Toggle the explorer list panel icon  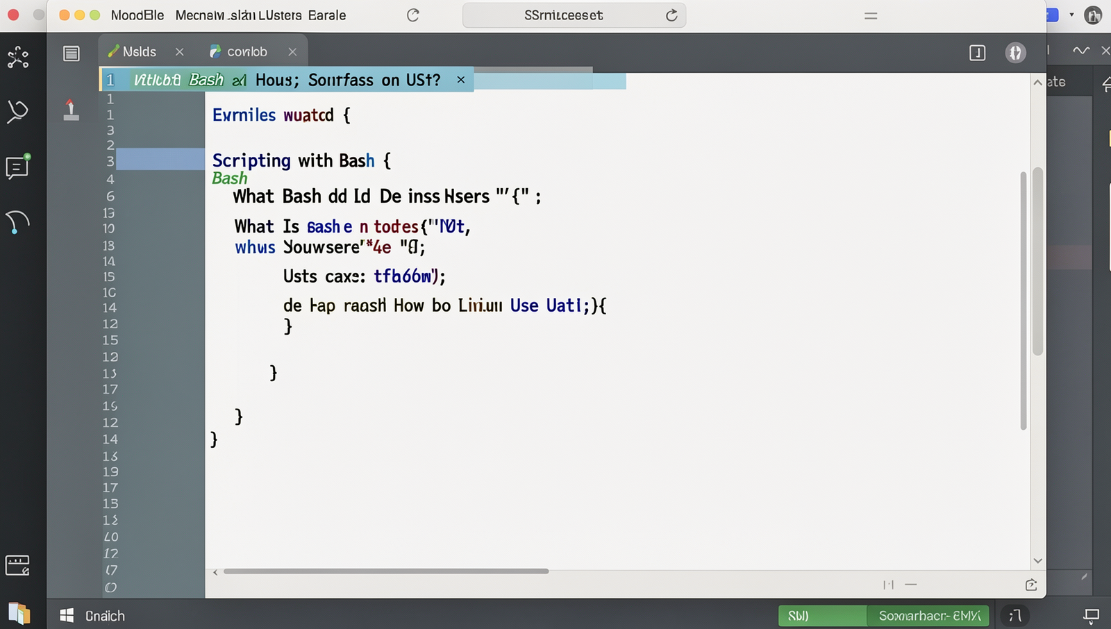click(x=72, y=53)
